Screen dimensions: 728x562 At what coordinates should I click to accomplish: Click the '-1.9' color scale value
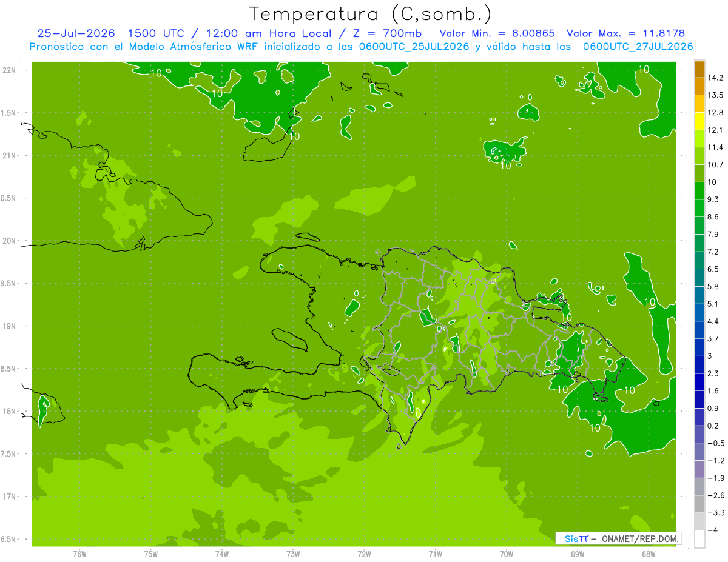point(715,478)
